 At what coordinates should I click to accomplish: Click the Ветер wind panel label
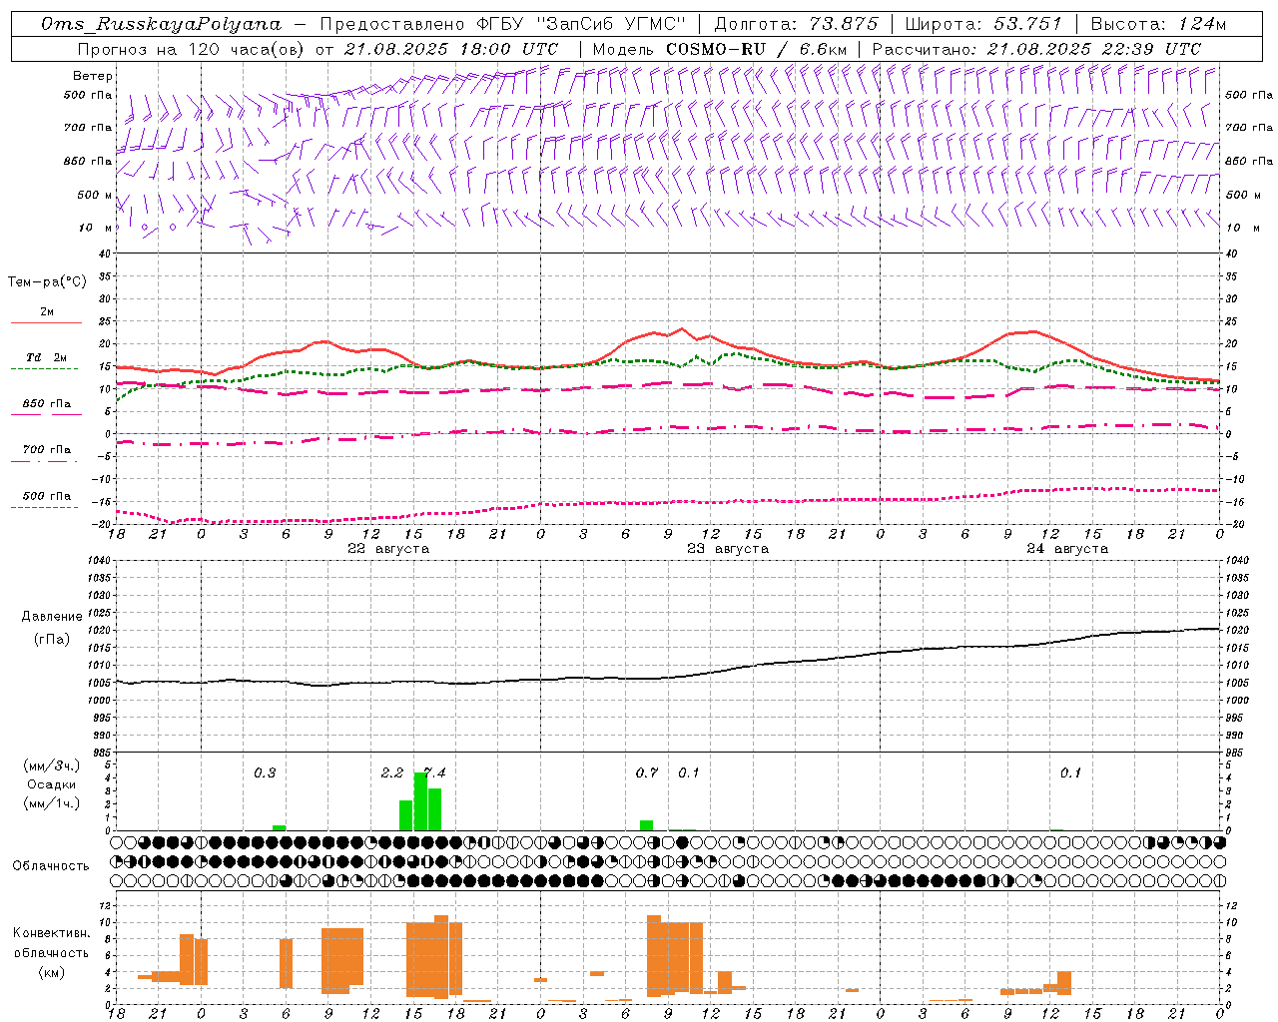[93, 76]
